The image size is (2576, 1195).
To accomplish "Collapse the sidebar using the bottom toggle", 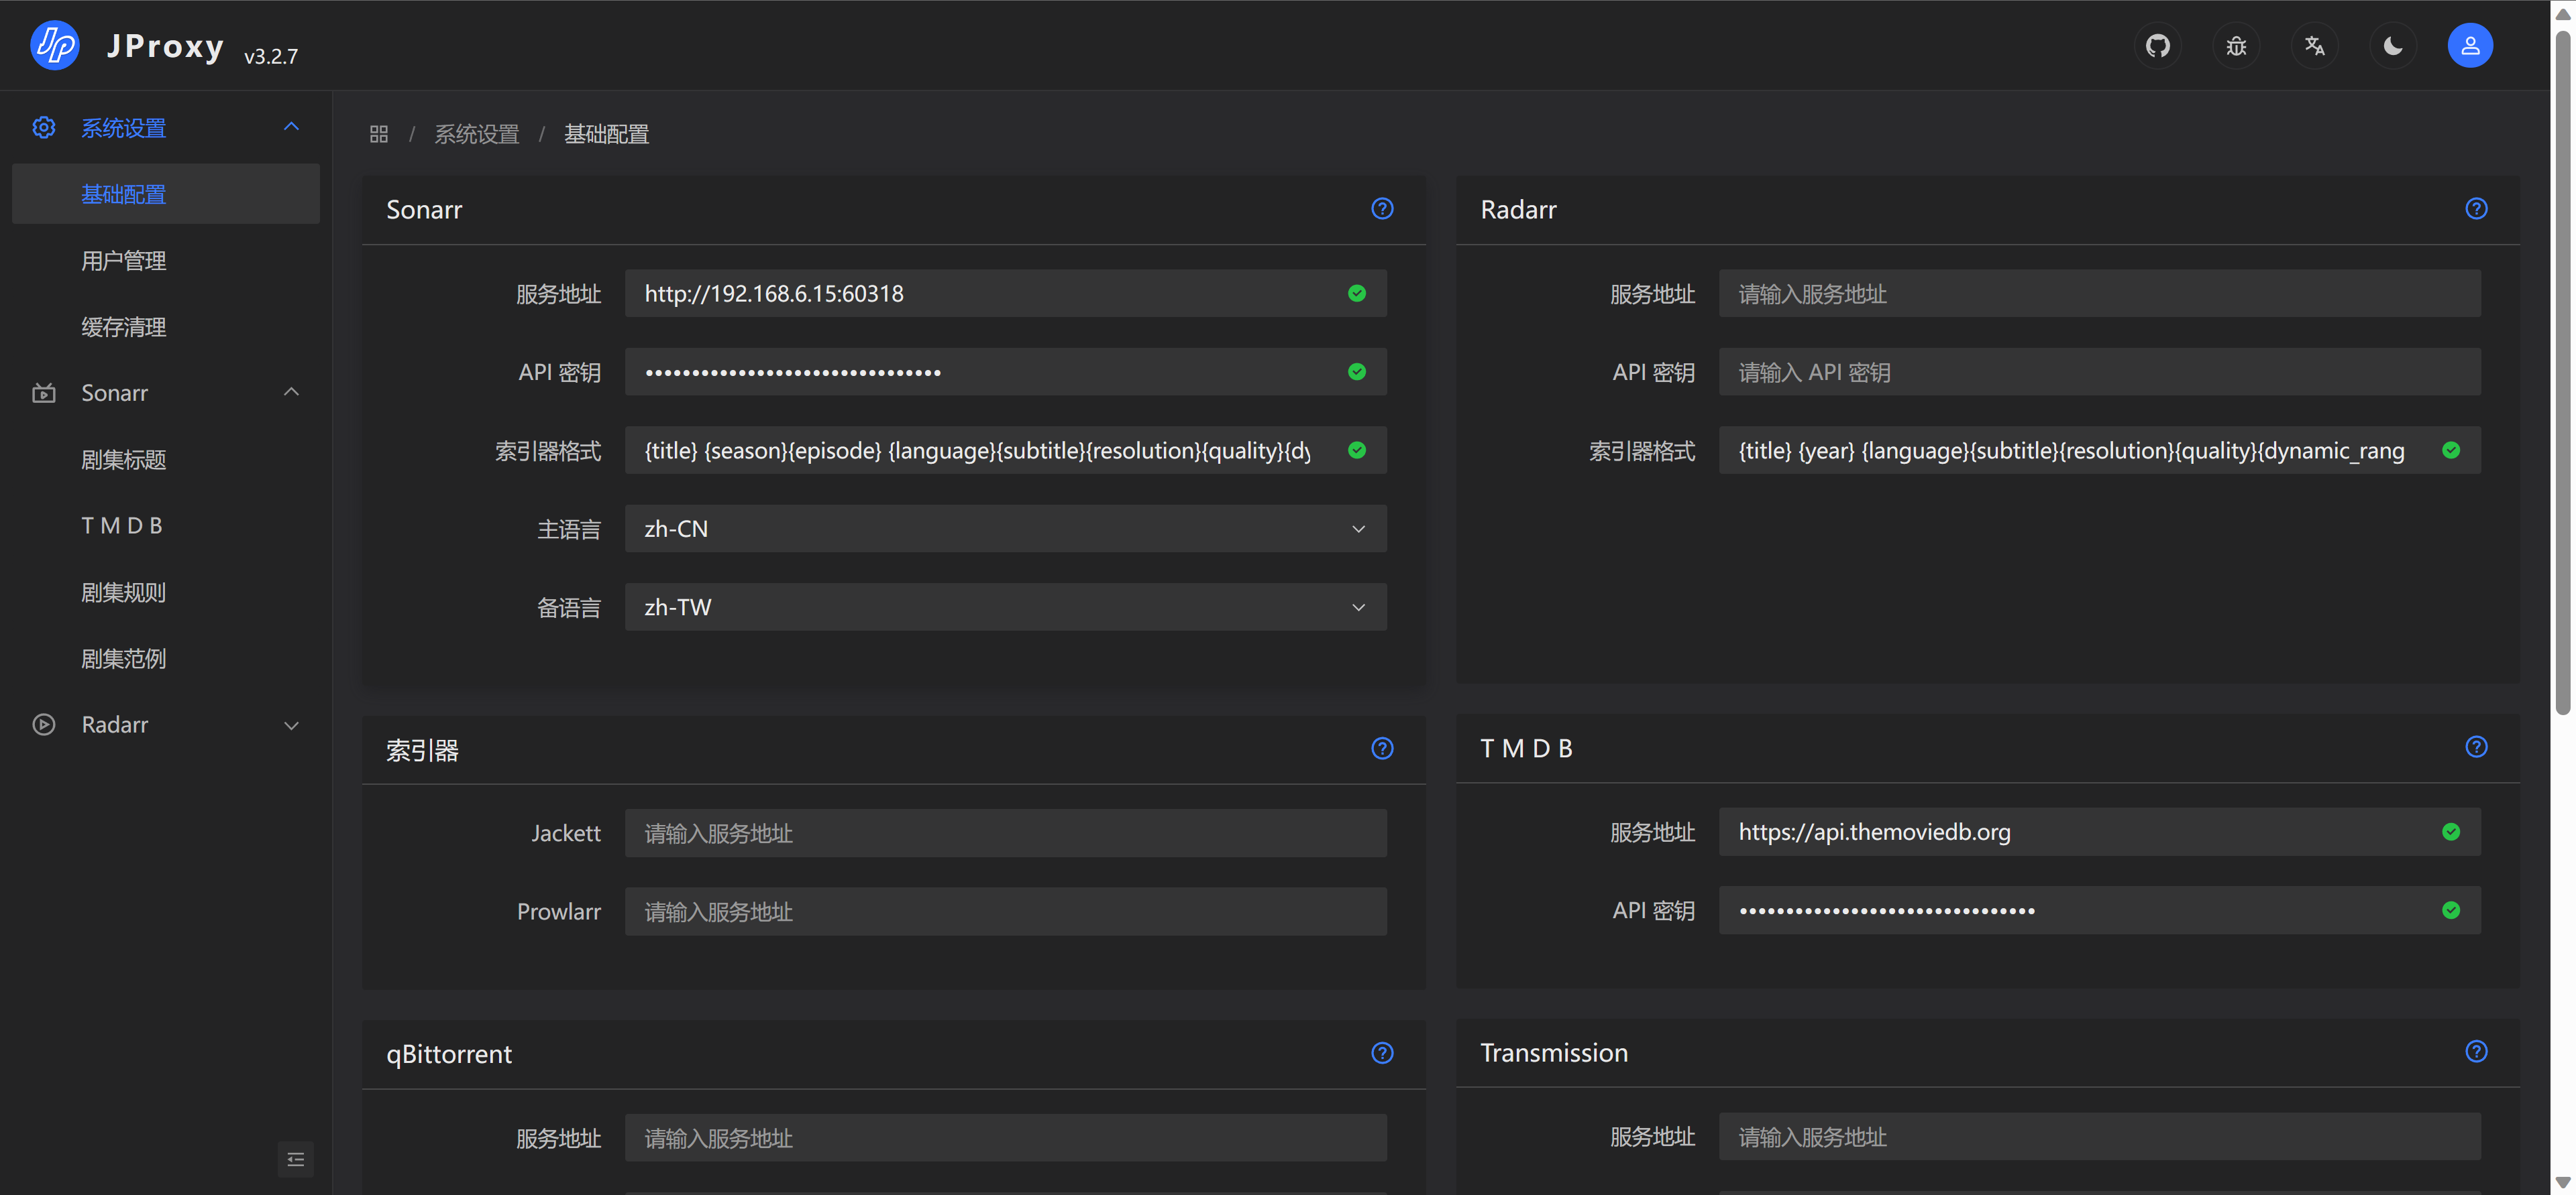I will click(x=296, y=1159).
